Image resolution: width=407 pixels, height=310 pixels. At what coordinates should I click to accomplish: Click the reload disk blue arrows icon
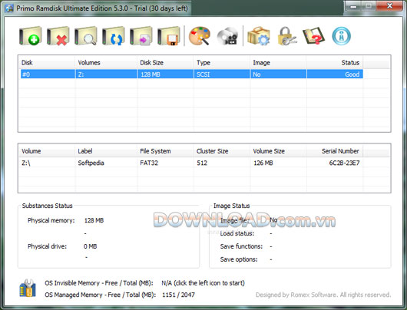(x=114, y=36)
